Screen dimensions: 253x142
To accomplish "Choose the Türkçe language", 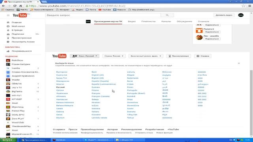I will (x=130, y=118).
